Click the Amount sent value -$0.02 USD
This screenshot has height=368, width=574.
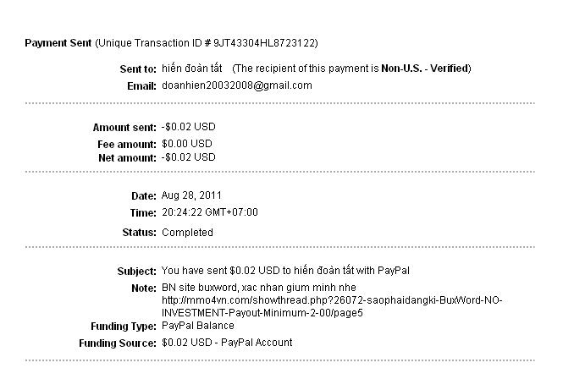[x=188, y=128]
